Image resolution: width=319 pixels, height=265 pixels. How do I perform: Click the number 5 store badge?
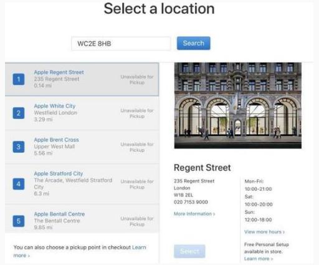pyautogui.click(x=19, y=221)
